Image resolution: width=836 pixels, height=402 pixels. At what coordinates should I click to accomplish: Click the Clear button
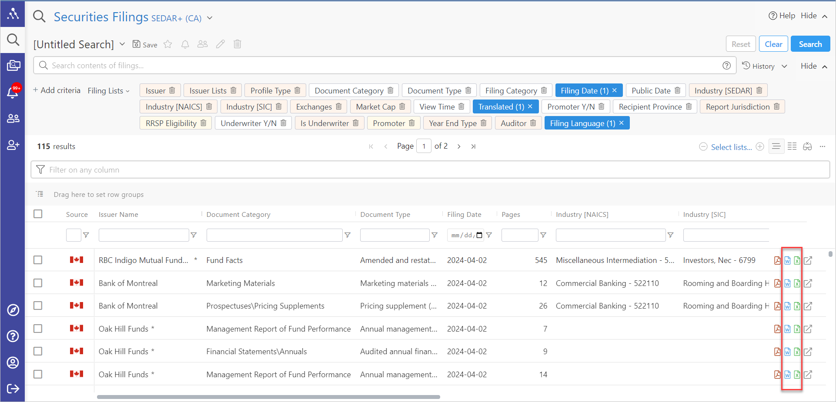tap(773, 44)
